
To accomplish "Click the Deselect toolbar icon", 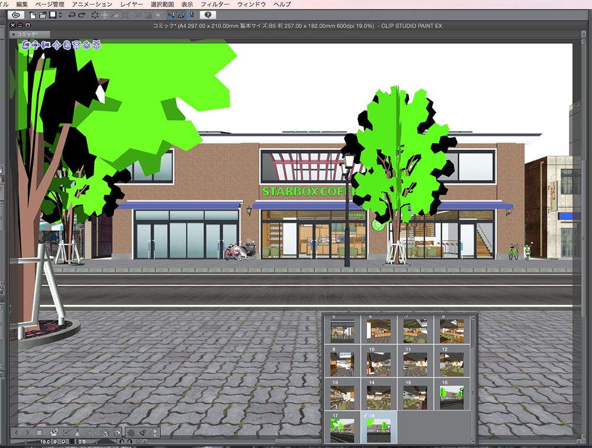I will click(138, 15).
